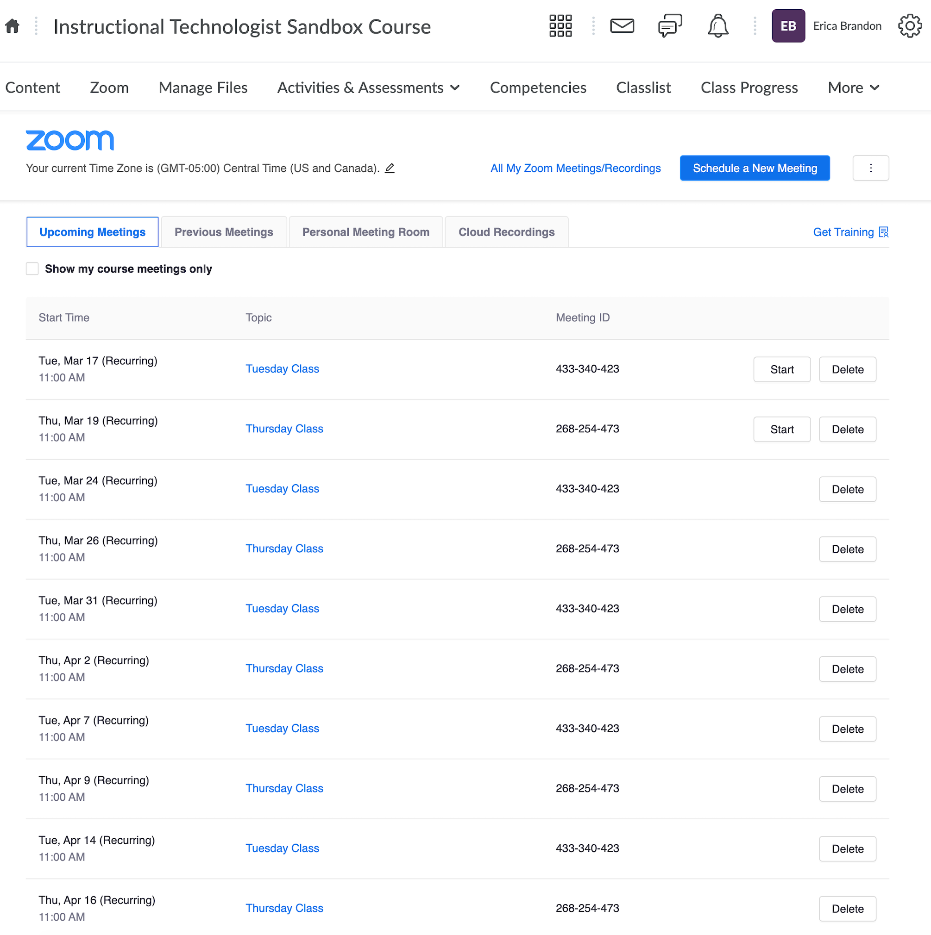931x935 pixels.
Task: Open the admin tools gear icon
Action: click(x=910, y=25)
